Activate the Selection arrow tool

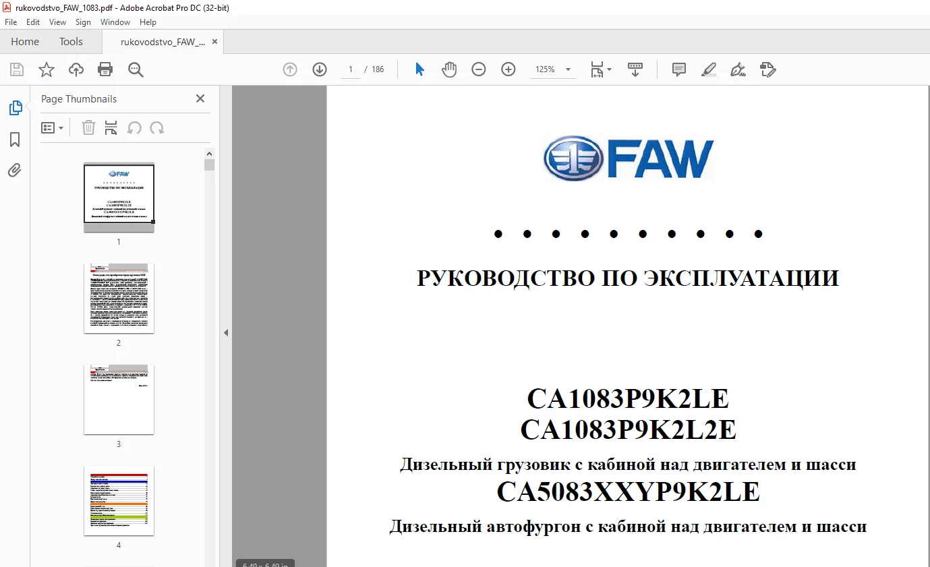point(419,69)
